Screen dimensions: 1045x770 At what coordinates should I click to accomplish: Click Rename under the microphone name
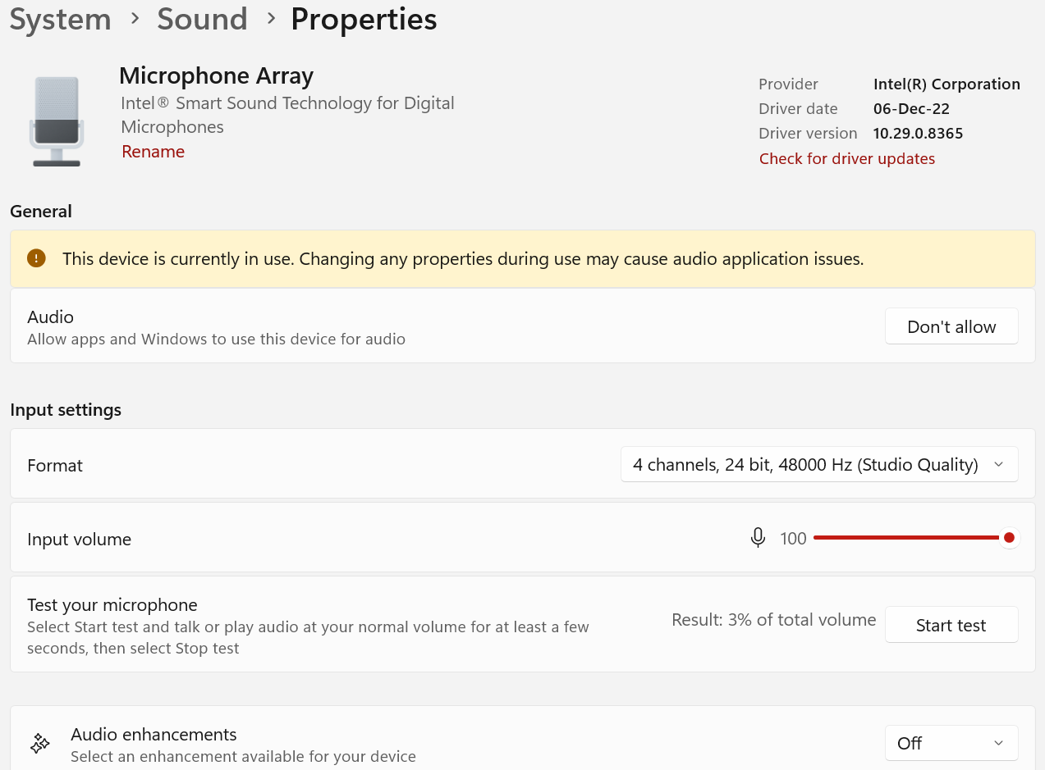[x=153, y=152]
